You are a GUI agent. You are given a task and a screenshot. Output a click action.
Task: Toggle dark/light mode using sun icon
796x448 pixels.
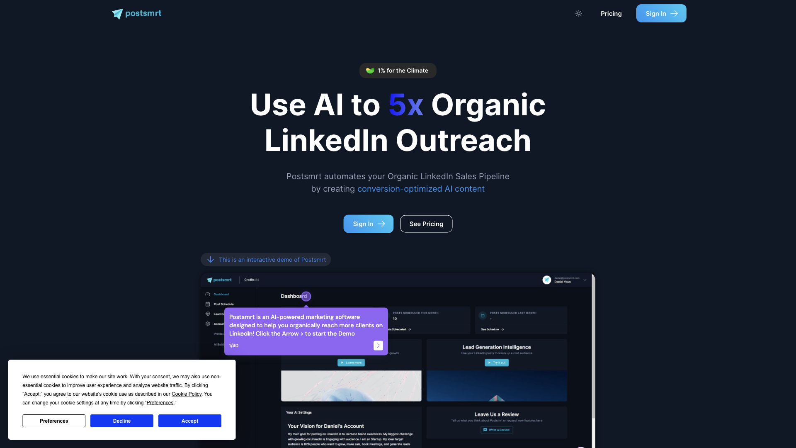(578, 13)
